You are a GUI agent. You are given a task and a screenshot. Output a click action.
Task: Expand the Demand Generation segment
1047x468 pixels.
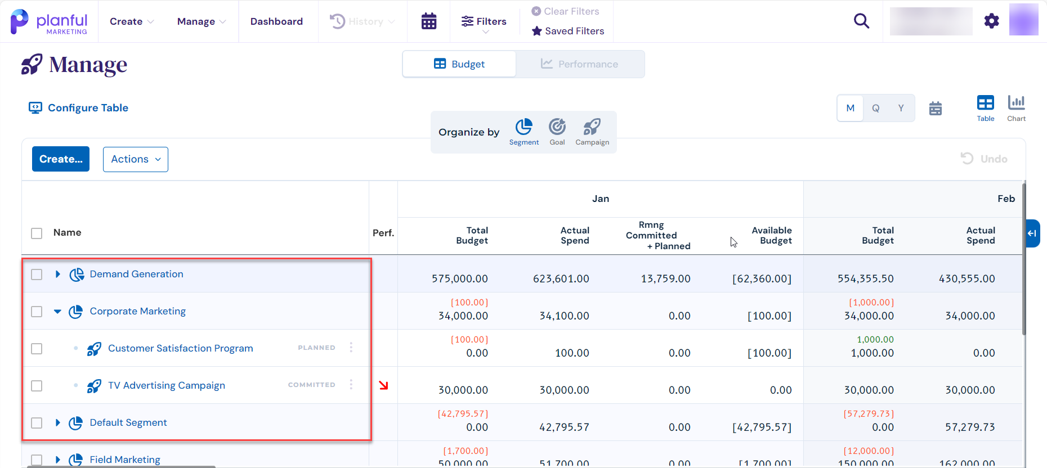pos(57,274)
